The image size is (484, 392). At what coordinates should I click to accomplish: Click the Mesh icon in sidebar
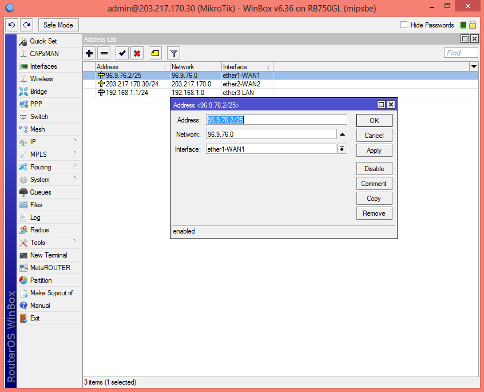point(23,129)
